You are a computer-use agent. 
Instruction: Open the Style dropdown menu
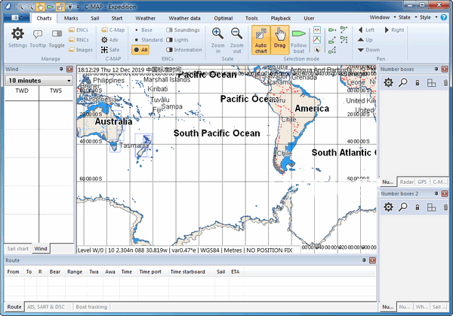pos(428,17)
